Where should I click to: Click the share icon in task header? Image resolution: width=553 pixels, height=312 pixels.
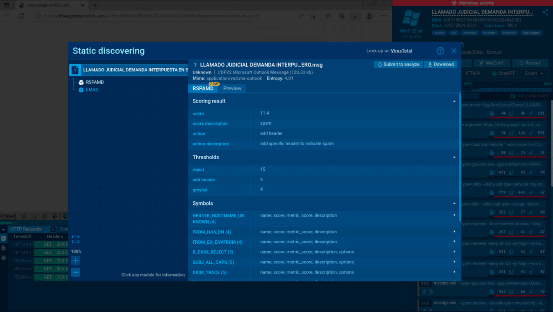pyautogui.click(x=545, y=12)
